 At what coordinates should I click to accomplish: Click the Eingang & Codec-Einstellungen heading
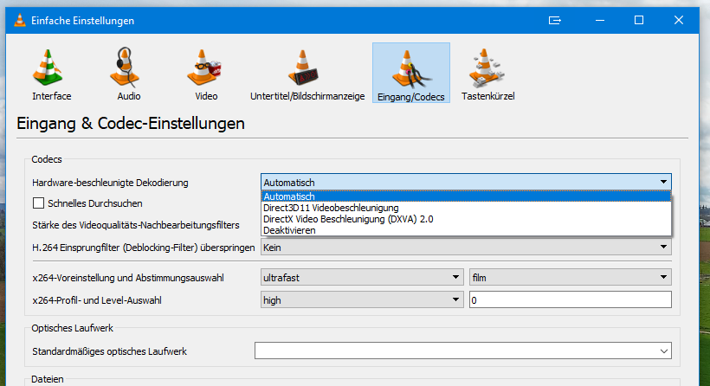pos(131,124)
